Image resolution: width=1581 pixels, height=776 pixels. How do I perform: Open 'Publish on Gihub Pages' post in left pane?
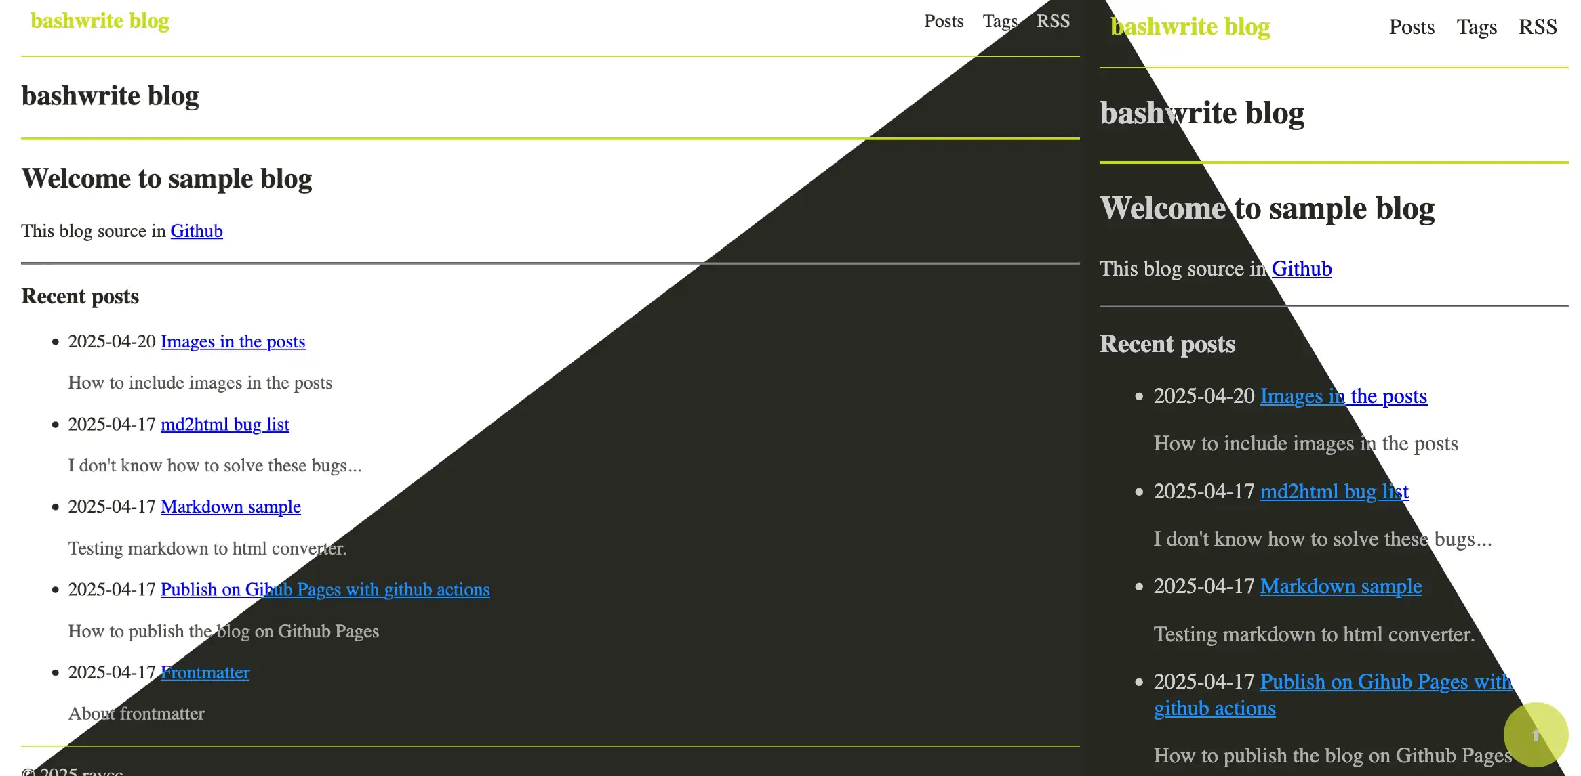(x=325, y=589)
